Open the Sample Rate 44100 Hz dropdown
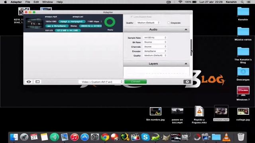Image resolution: width=255 pixels, height=143 pixels. pyautogui.click(x=155, y=38)
